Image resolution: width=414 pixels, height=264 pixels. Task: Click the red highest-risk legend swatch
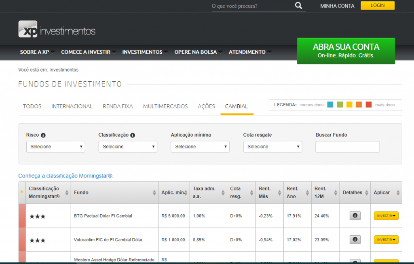click(x=369, y=105)
